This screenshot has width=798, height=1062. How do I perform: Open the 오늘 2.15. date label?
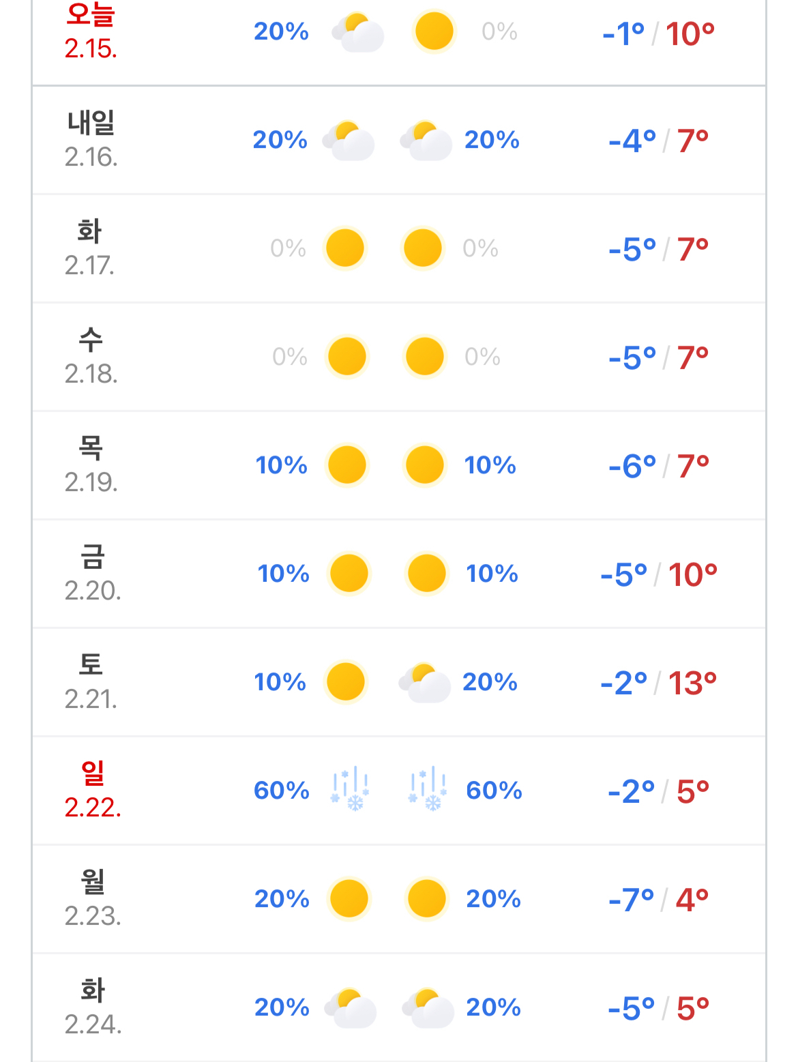91,31
